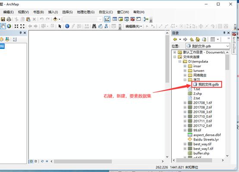The image size is (239, 172).
Task: Open the ArcToolbox window icon
Action: (x=132, y=19)
